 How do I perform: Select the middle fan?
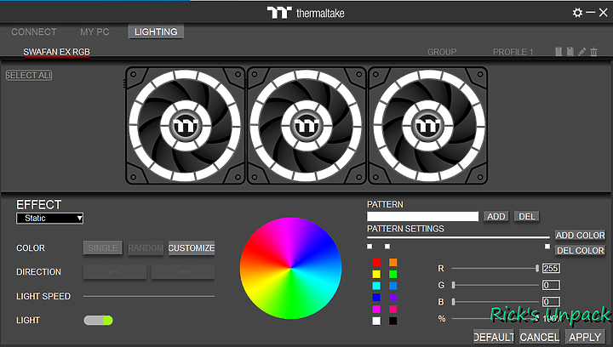pos(306,126)
